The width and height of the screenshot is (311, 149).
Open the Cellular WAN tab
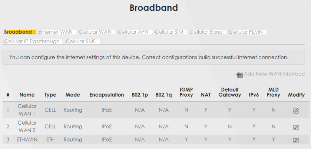(x=95, y=32)
